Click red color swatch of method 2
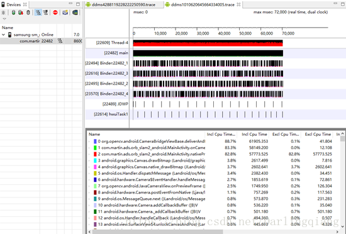 coord(95,154)
